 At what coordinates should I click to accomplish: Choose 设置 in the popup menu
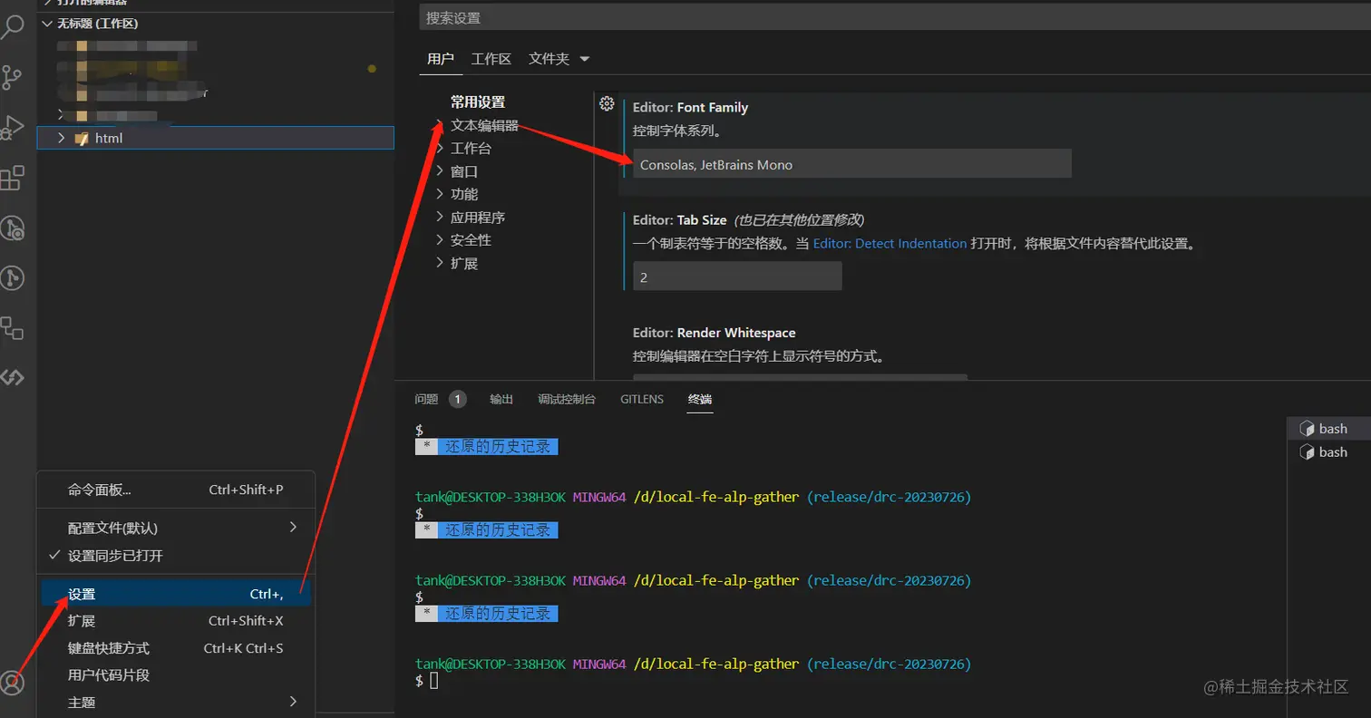point(176,594)
